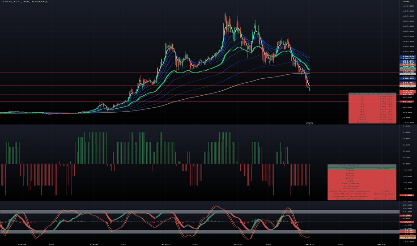Select the 2024 label on the time axis
The width and height of the screenshot is (417, 246).
381,244
